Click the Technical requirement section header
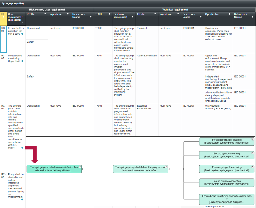This screenshot has width=256, height=208. point(175,9)
